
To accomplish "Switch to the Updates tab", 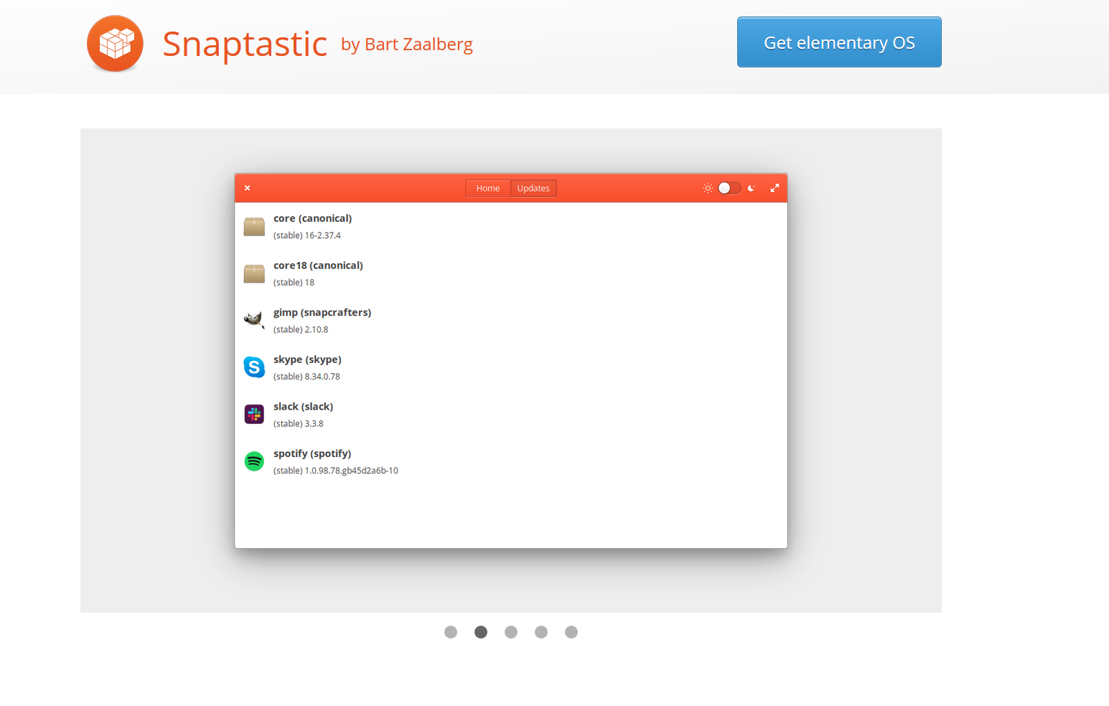I will click(x=533, y=189).
